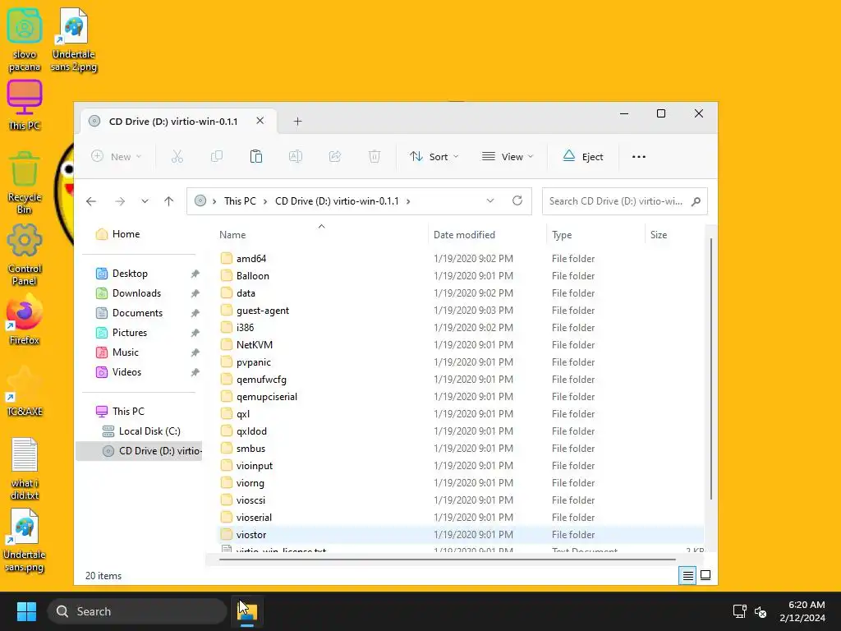Select the what i did.txt desktop file
The image size is (841, 631).
point(24,468)
